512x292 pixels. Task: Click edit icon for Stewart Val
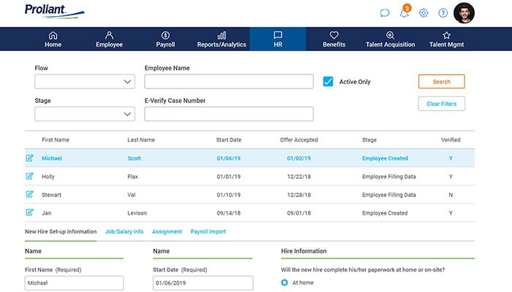point(30,194)
